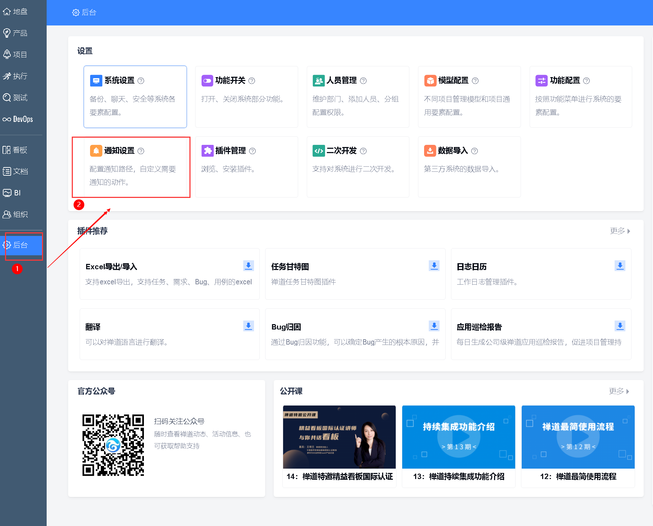Click the 插件管理 puzzle icon
Viewport: 653px width, 526px height.
point(207,151)
